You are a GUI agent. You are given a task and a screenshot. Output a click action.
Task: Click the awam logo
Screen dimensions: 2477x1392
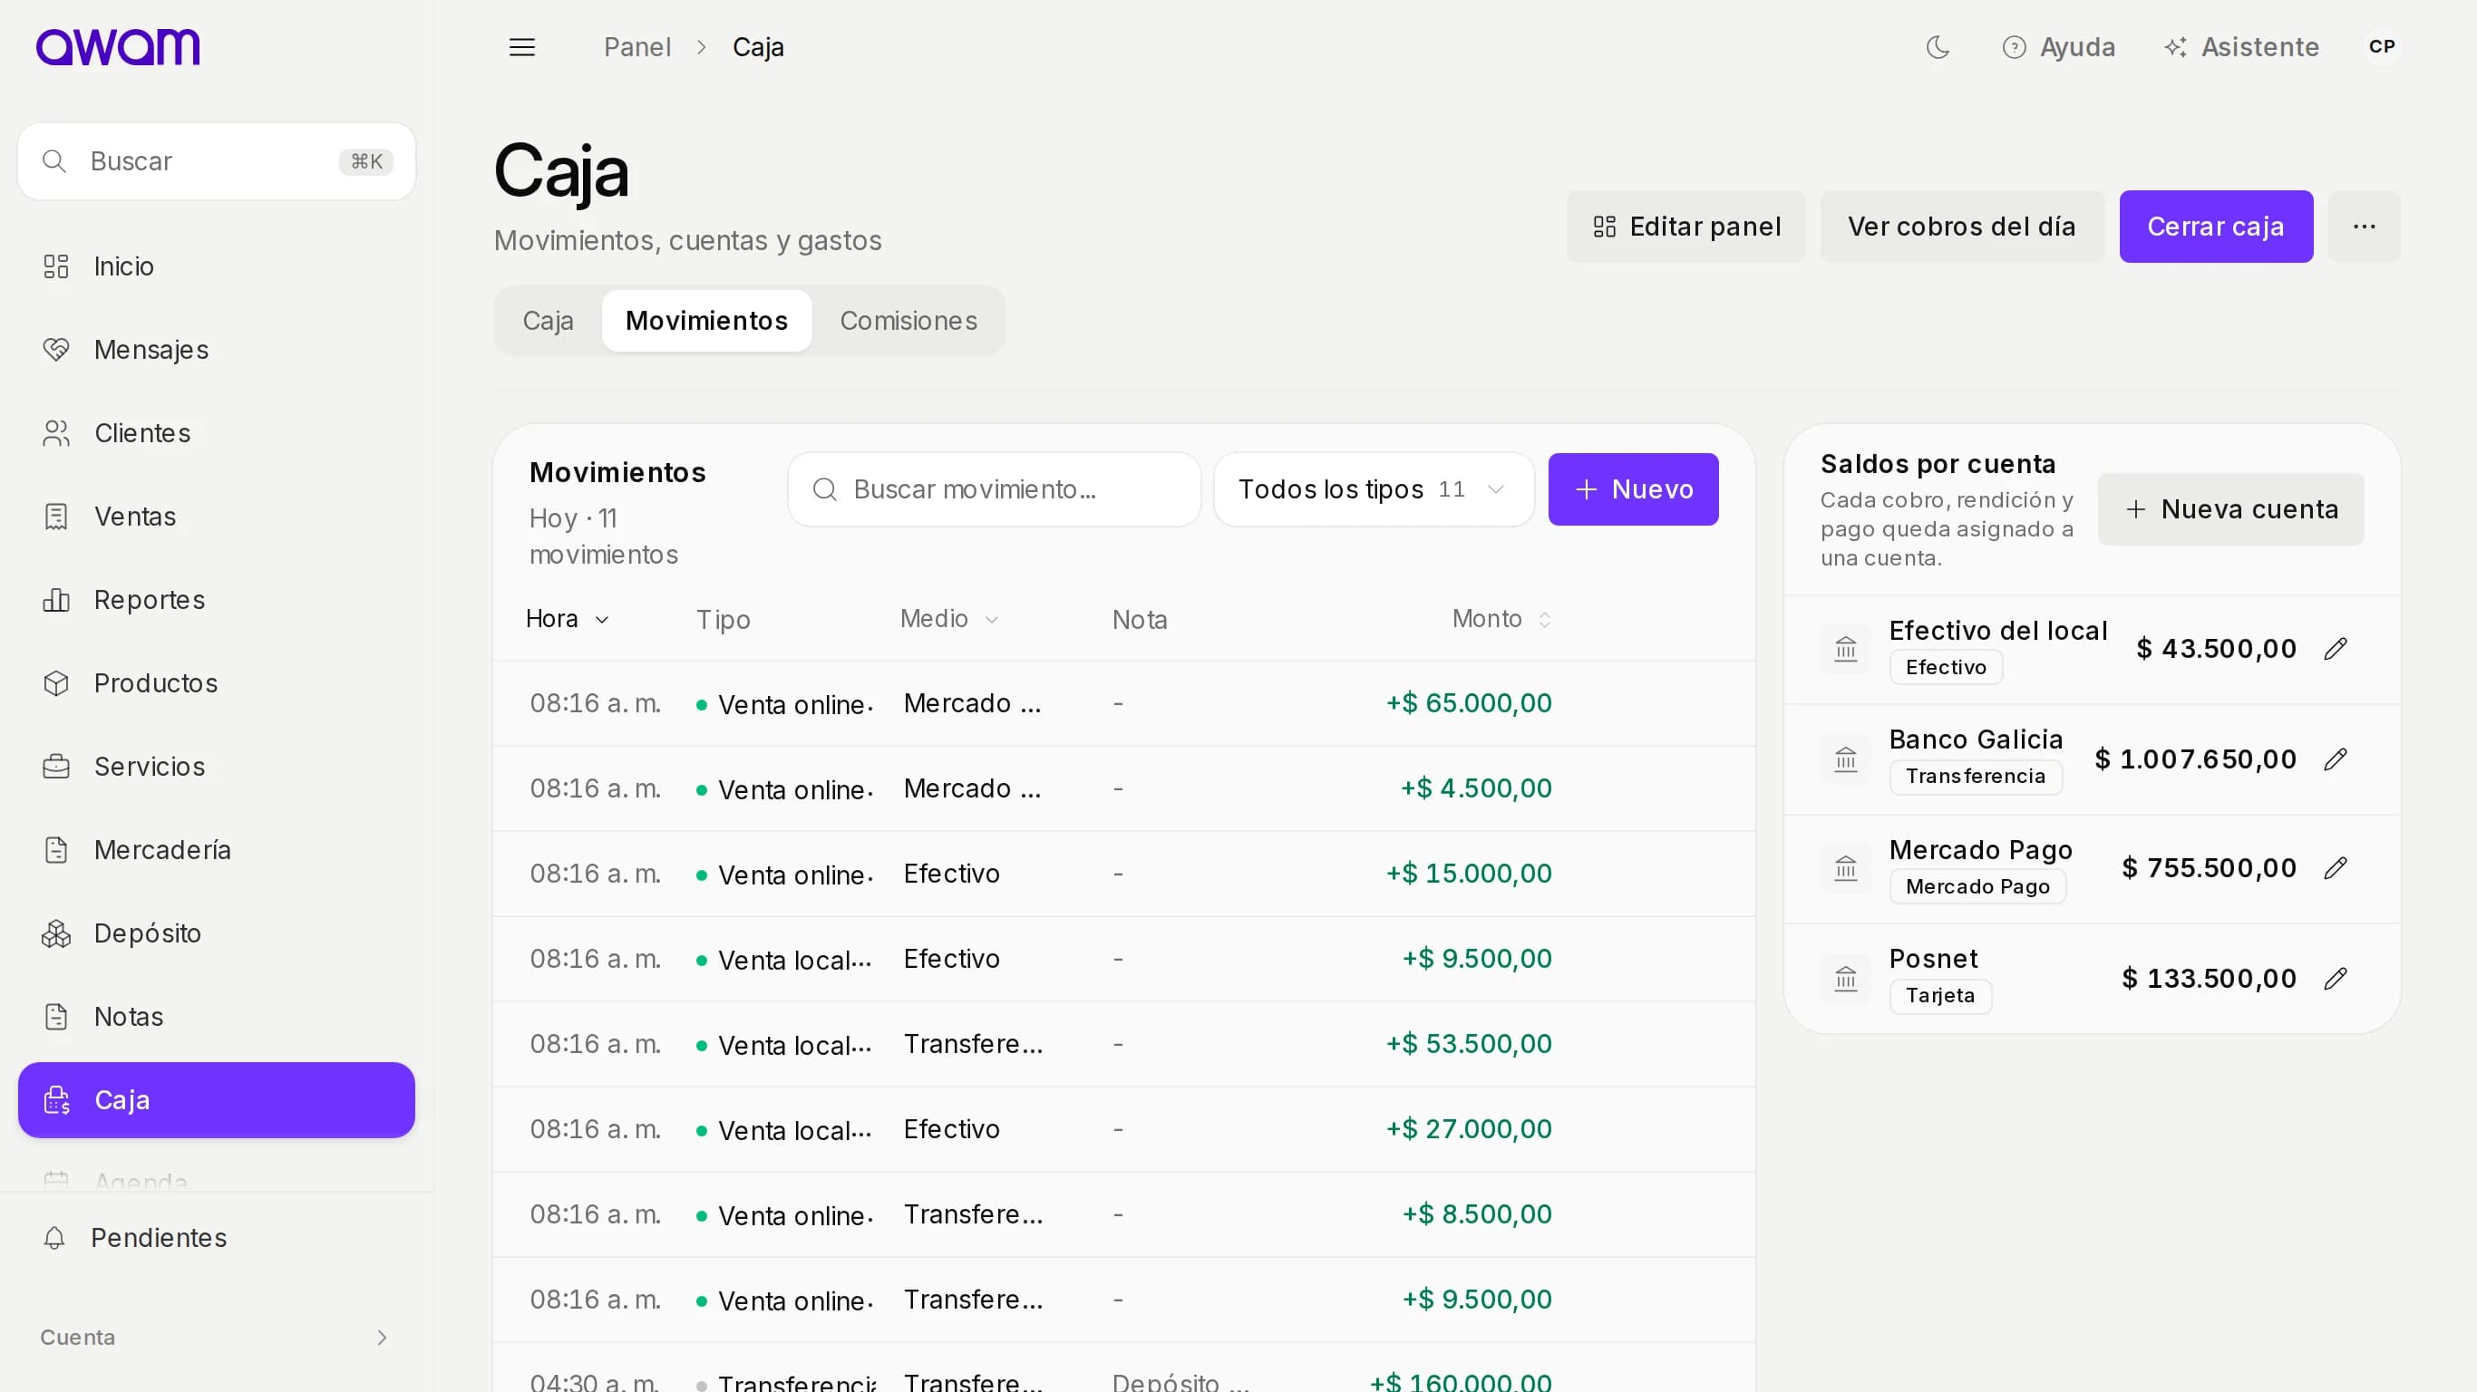coord(117,47)
